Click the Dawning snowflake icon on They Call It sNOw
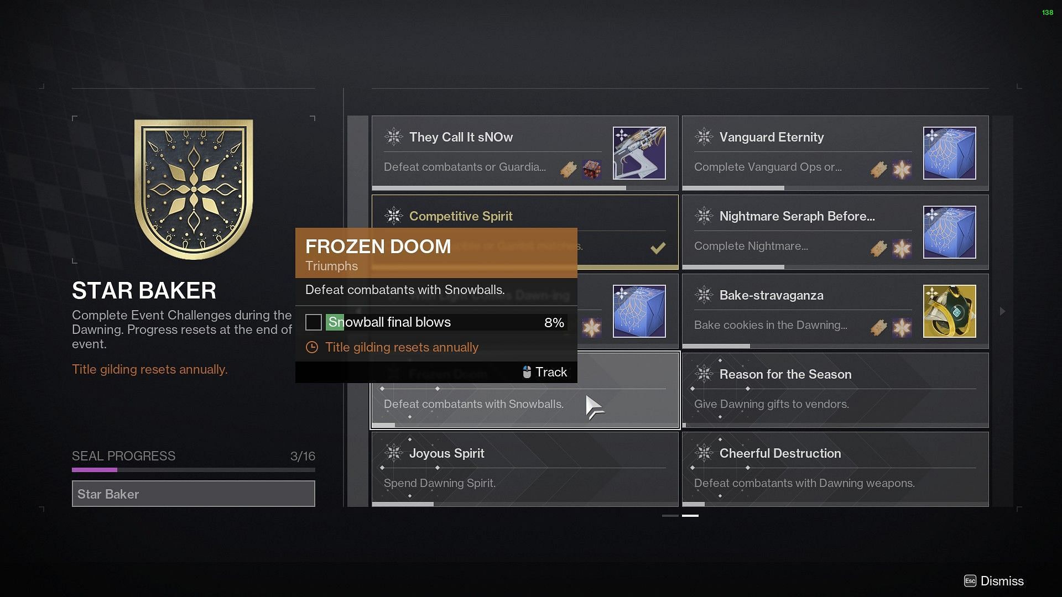Viewport: 1062px width, 597px height. coord(394,137)
